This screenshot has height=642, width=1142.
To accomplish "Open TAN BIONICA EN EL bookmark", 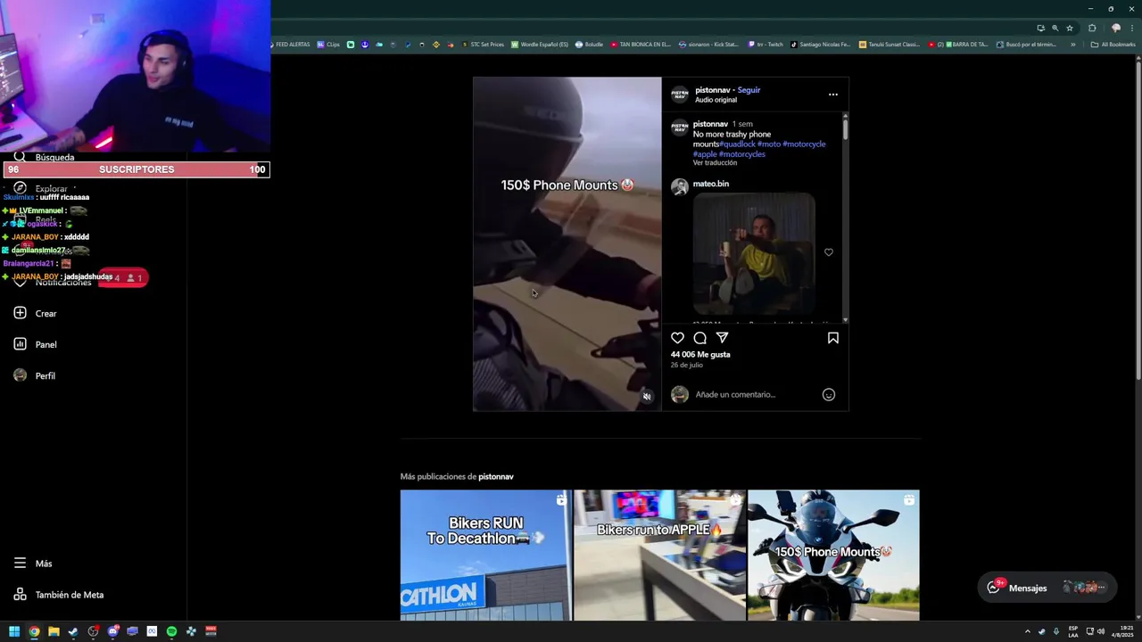I will pyautogui.click(x=641, y=45).
